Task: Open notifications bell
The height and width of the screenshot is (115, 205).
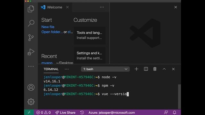Action: 175,112
